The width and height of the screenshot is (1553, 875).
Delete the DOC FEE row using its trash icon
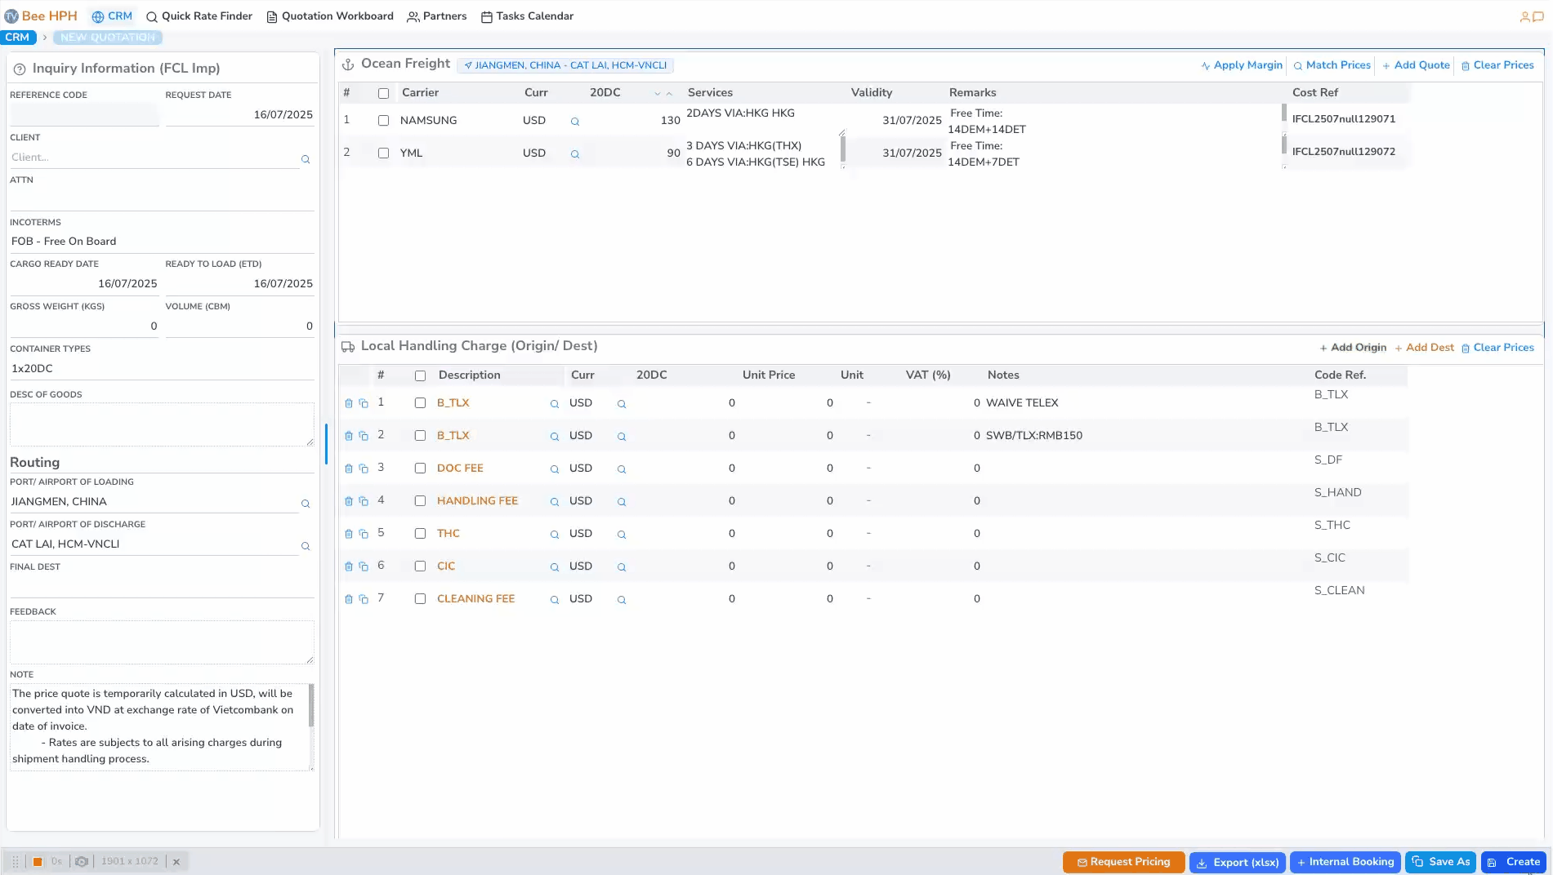coord(349,469)
